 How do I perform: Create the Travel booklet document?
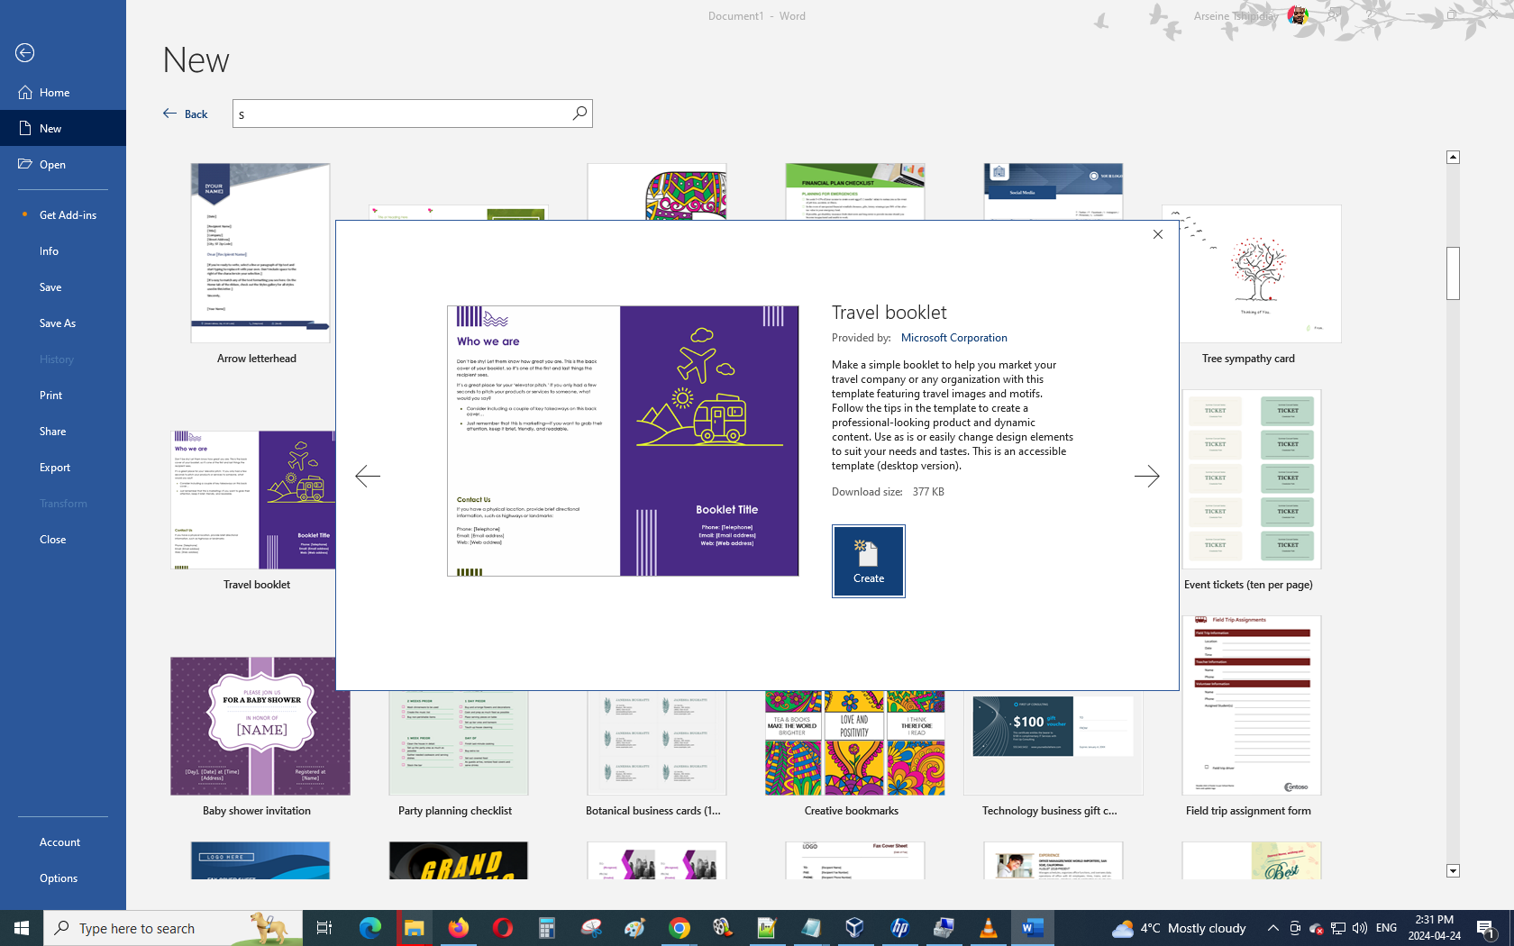pos(868,560)
